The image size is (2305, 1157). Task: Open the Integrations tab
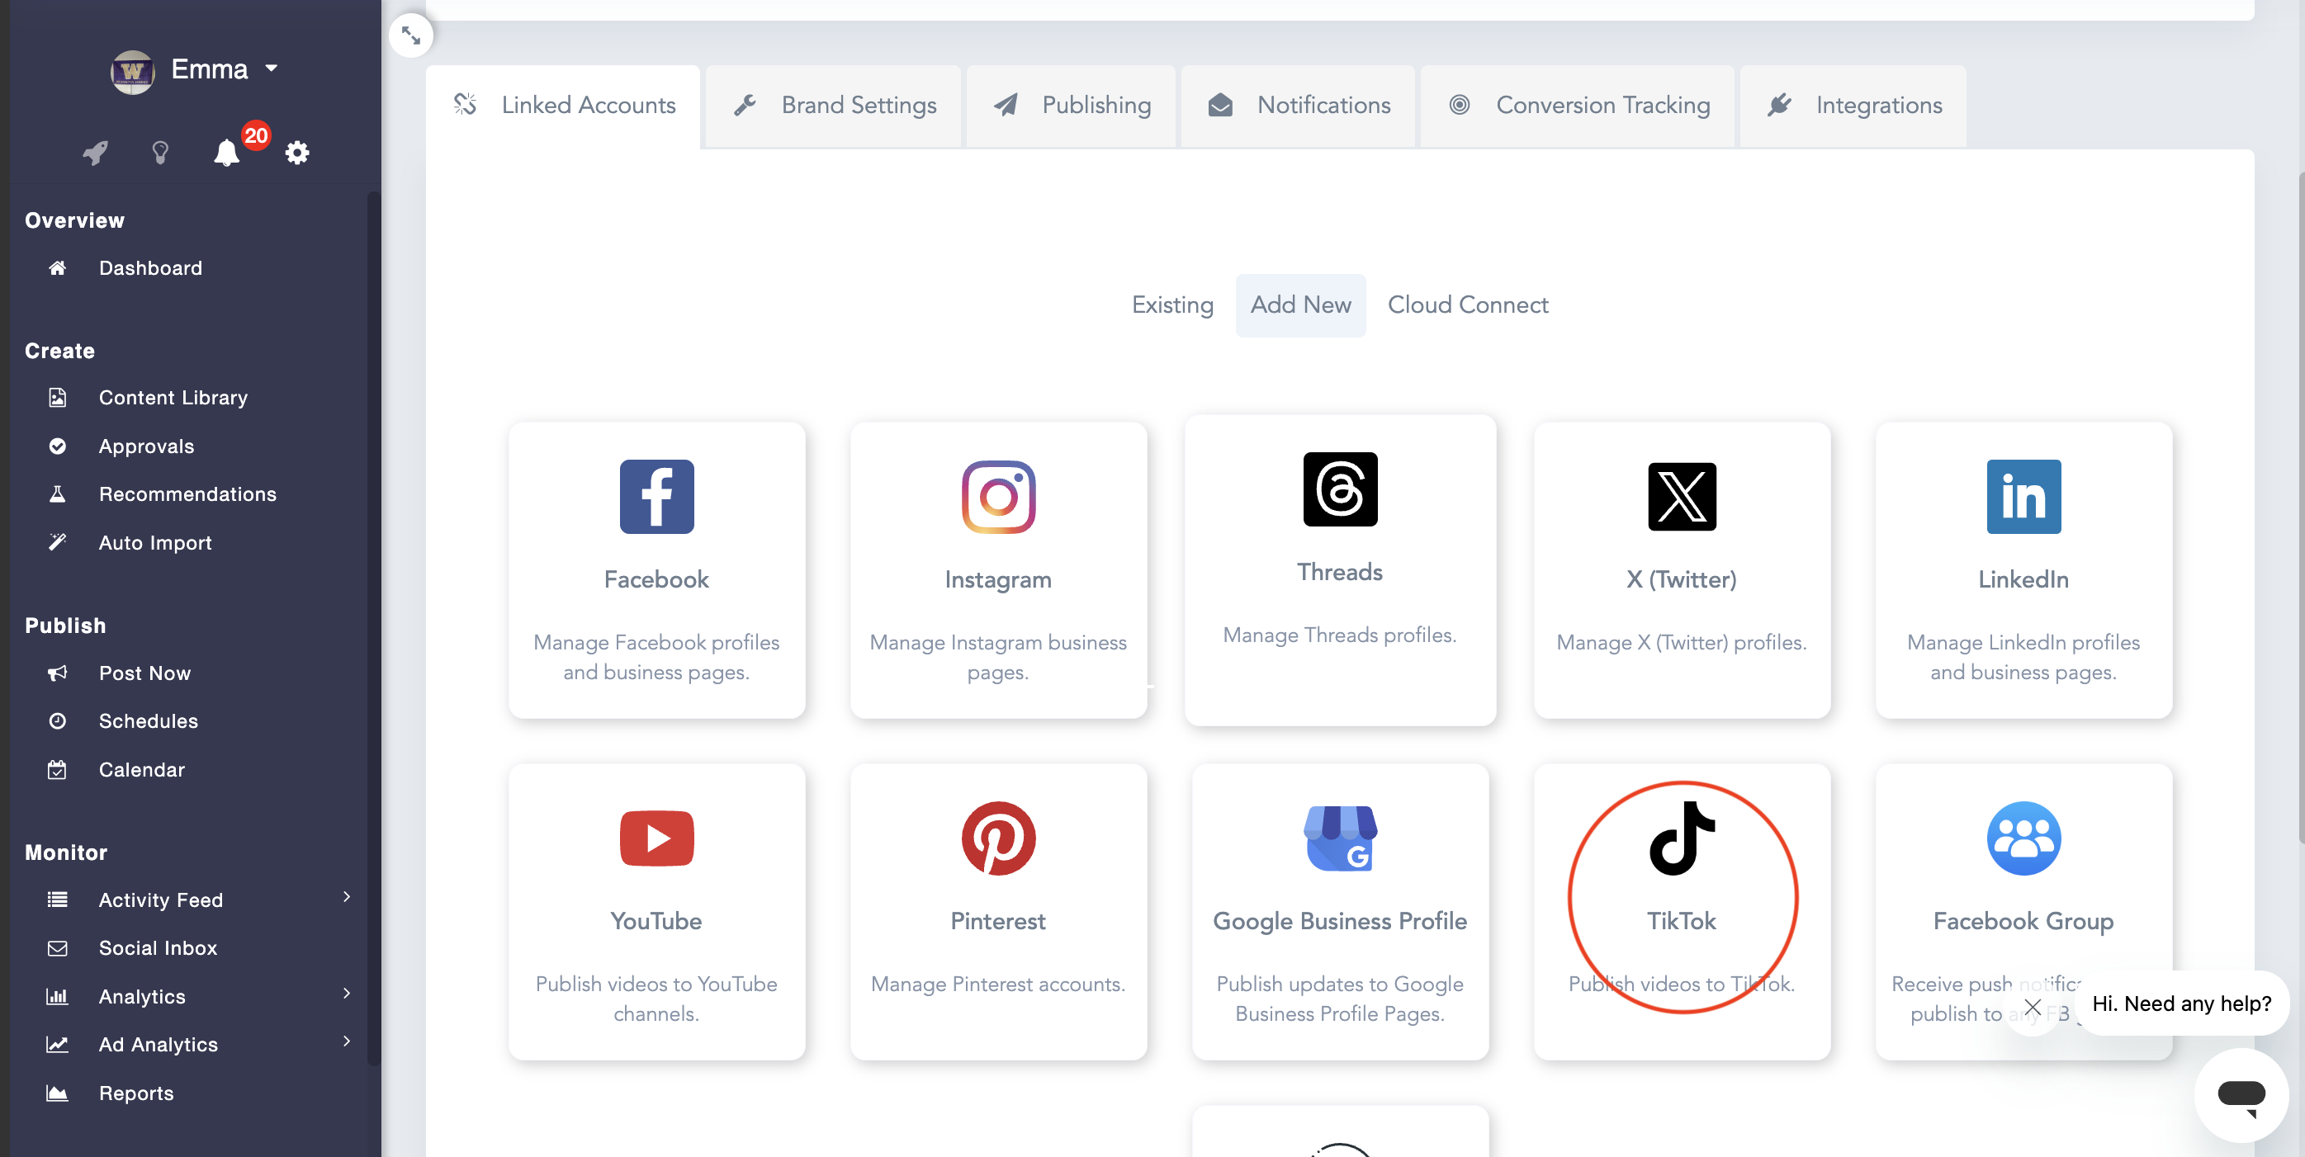(1853, 106)
